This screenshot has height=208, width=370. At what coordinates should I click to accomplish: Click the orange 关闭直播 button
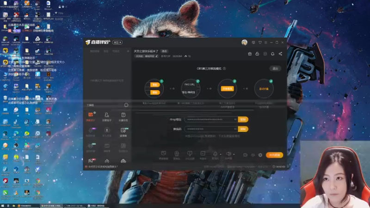pyautogui.click(x=274, y=155)
